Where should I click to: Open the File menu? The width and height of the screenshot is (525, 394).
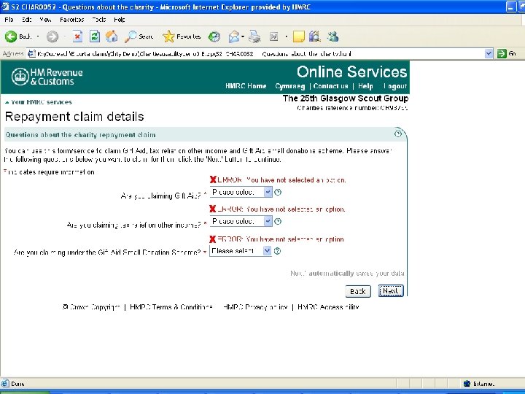(x=9, y=20)
